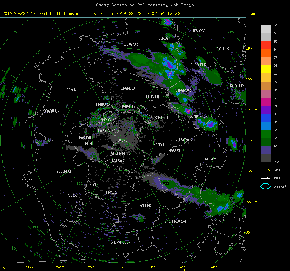Click the BADAMI city label
This screenshot has width=290, height=271.
click(x=128, y=106)
